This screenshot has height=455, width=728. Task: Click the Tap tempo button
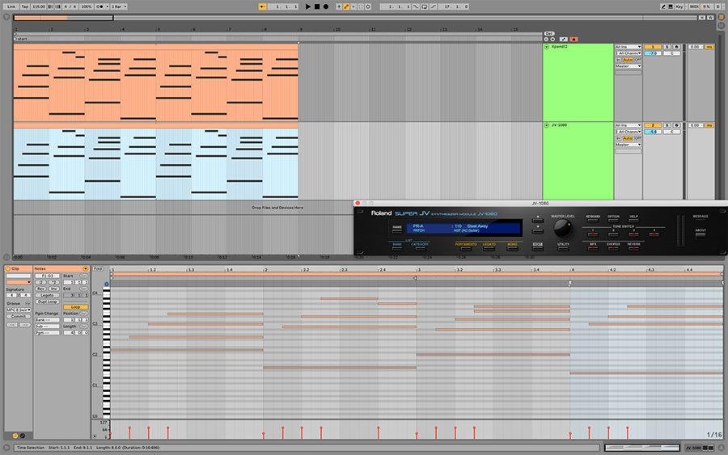pos(24,6)
